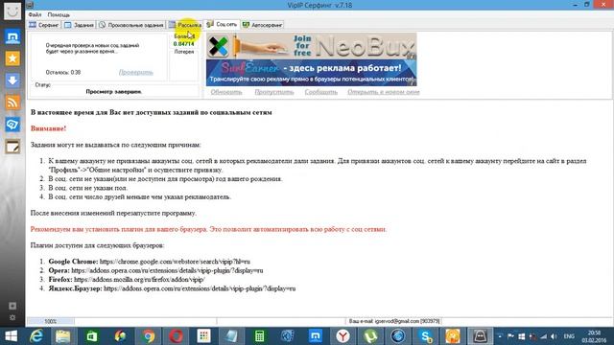Open the Помощь menu
Screen dimensions: 614x345
(x=59, y=14)
